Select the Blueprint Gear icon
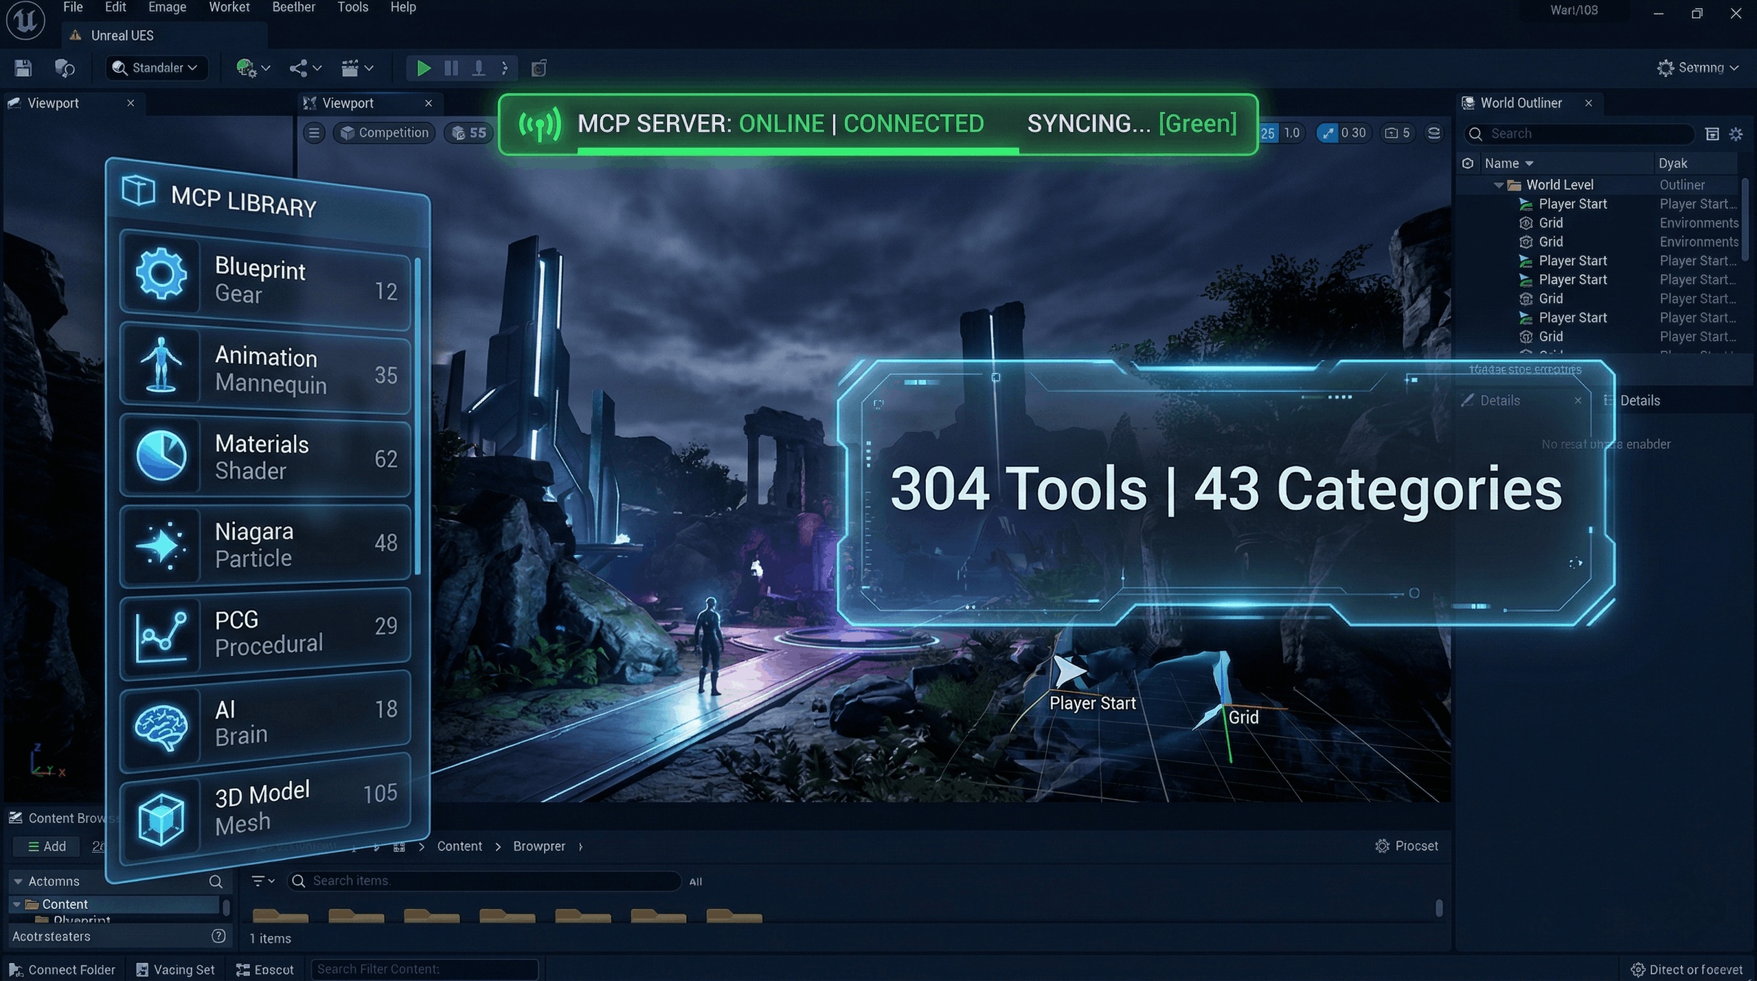Image resolution: width=1757 pixels, height=981 pixels. (161, 273)
